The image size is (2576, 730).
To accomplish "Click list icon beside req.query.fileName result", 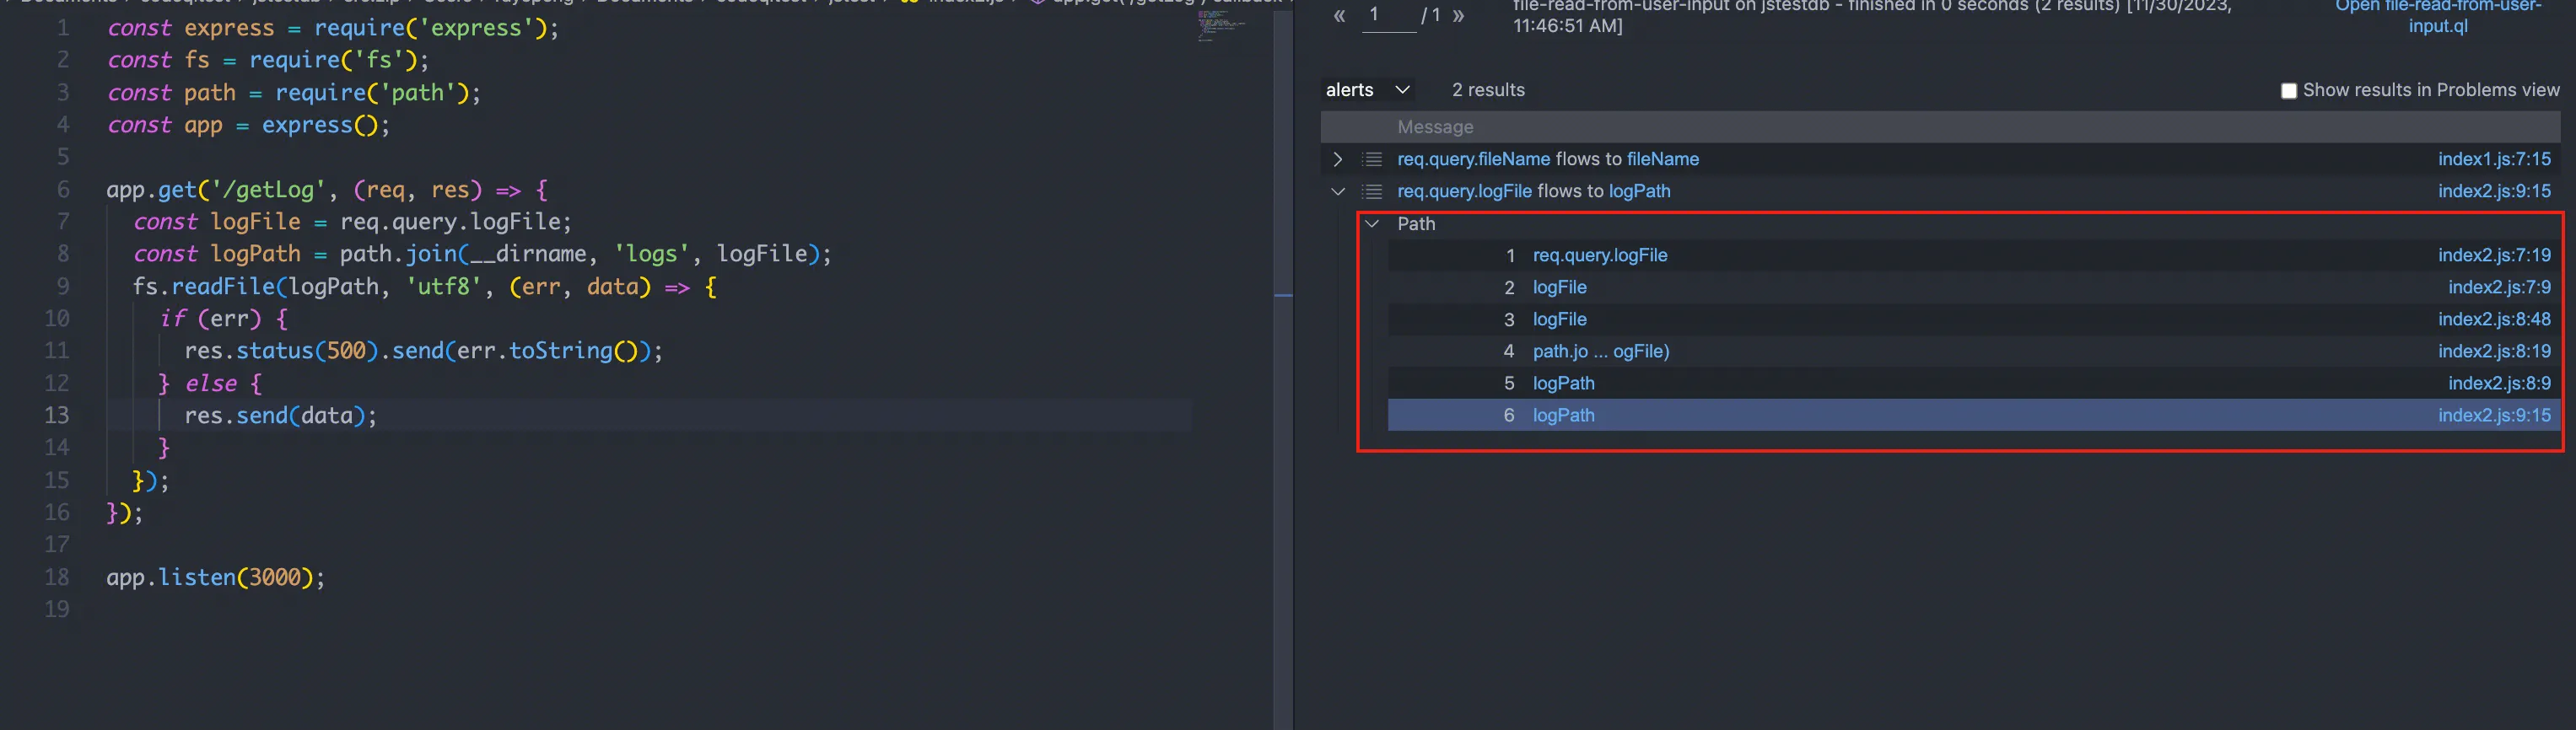I will pos(1373,160).
